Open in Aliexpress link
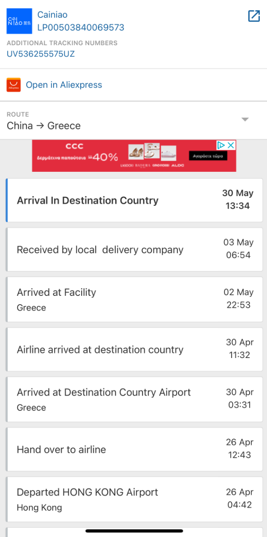This screenshot has width=267, height=537. point(64,85)
